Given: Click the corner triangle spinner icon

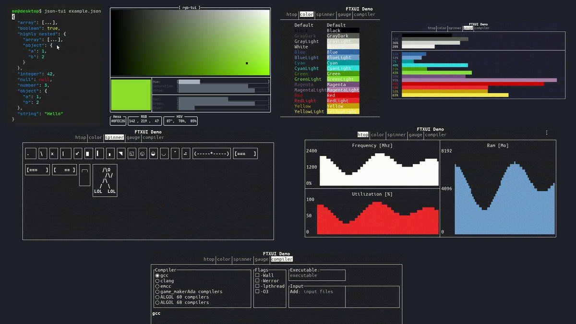Looking at the screenshot, I should pos(121,154).
